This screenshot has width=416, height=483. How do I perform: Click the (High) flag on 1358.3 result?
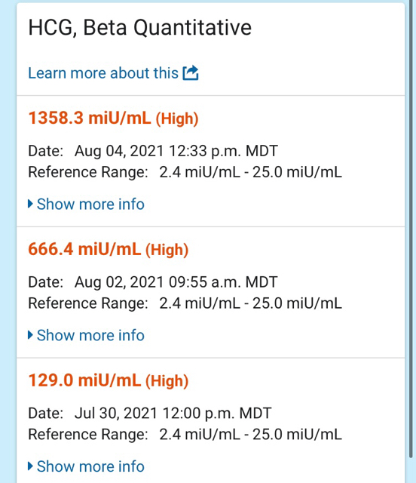177,119
